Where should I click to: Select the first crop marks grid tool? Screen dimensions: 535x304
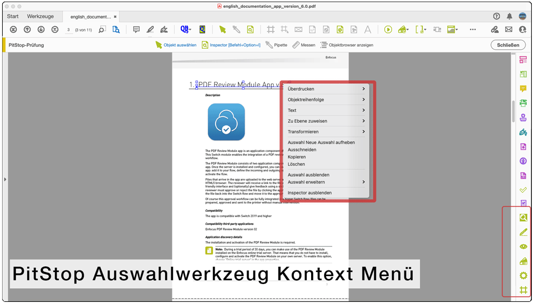(x=271, y=30)
